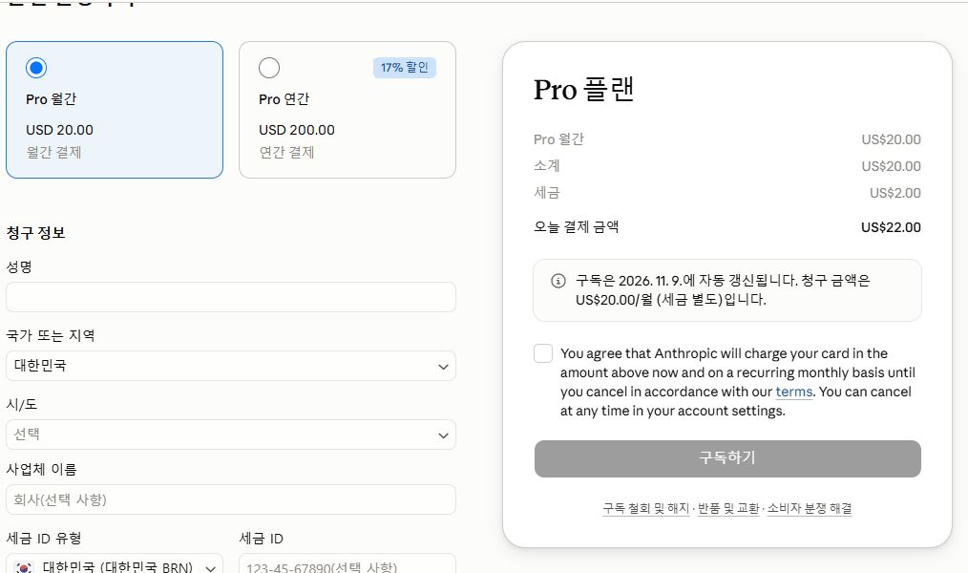Screen dimensions: 968x573
Task: Click the chevron of the 대한민국 country dropdown
Action: pyautogui.click(x=443, y=367)
